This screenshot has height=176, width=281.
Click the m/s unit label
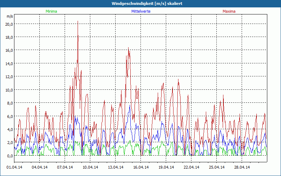[x=10, y=16]
